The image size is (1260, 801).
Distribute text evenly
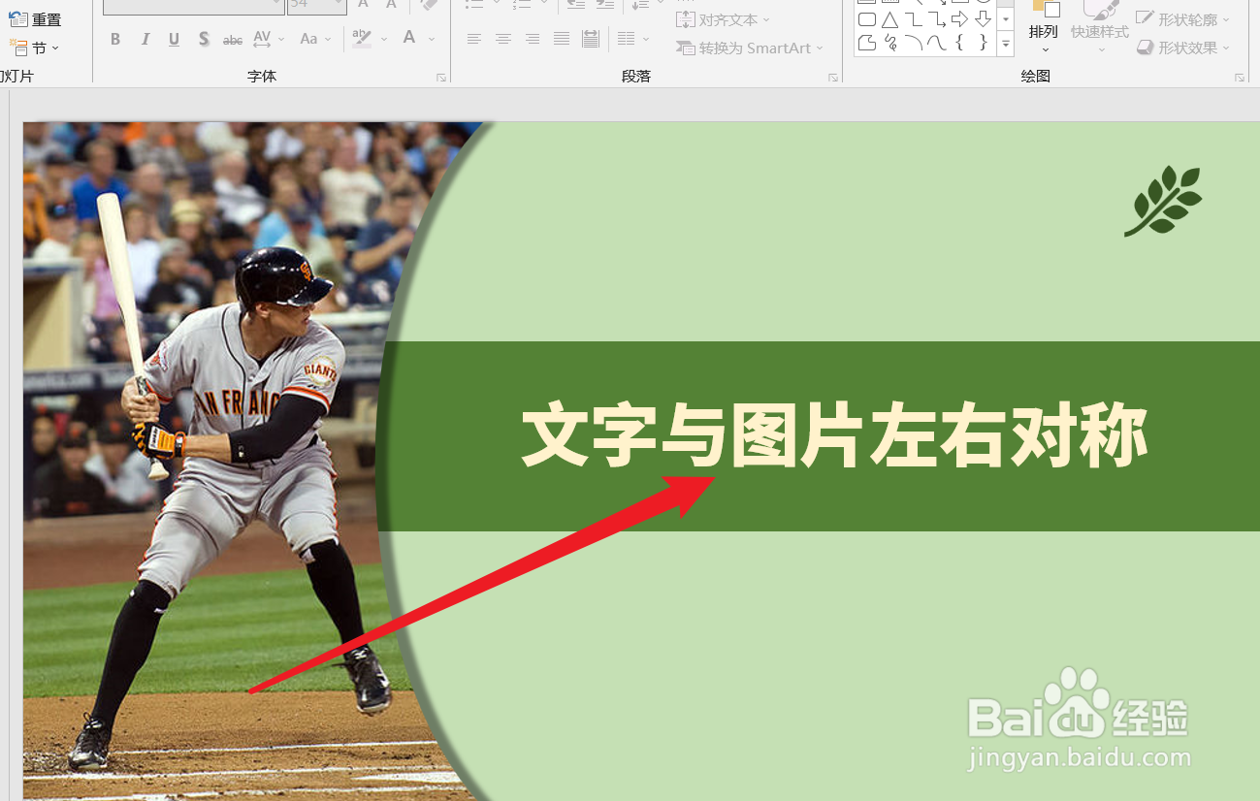[x=590, y=39]
